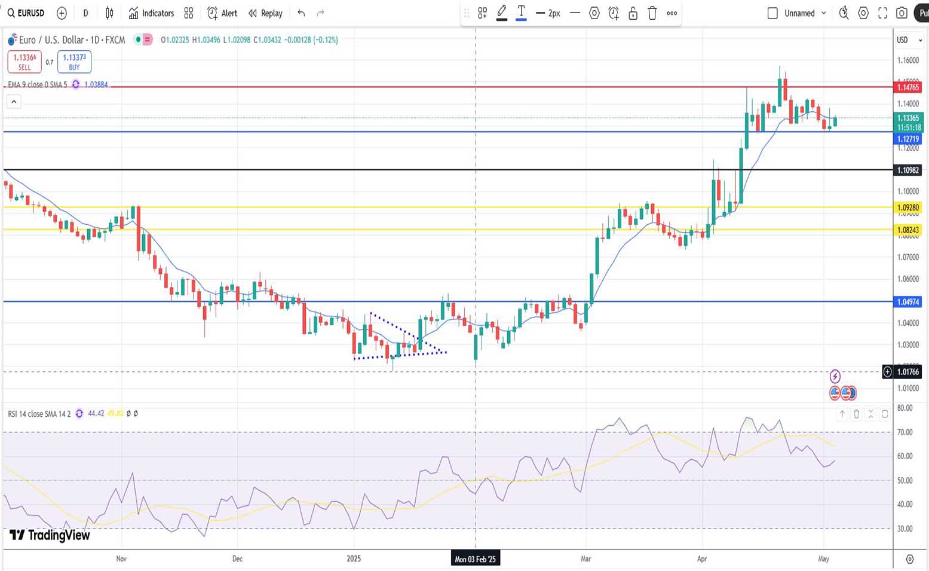929x571 pixels.
Task: Click the add symbol compare plus icon
Action: [x=62, y=13]
